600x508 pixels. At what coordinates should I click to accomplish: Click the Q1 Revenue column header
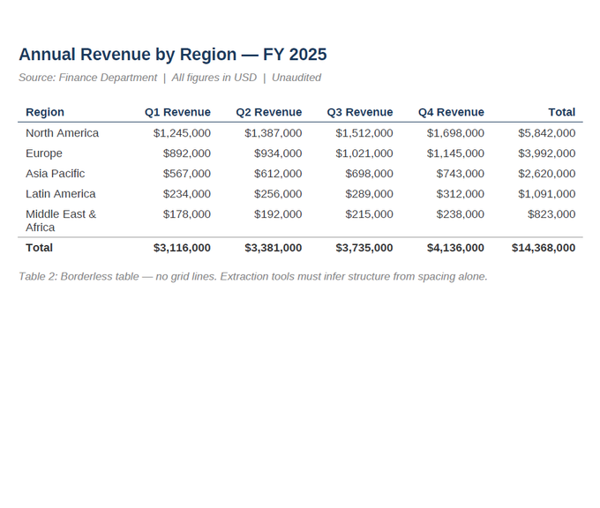click(177, 112)
